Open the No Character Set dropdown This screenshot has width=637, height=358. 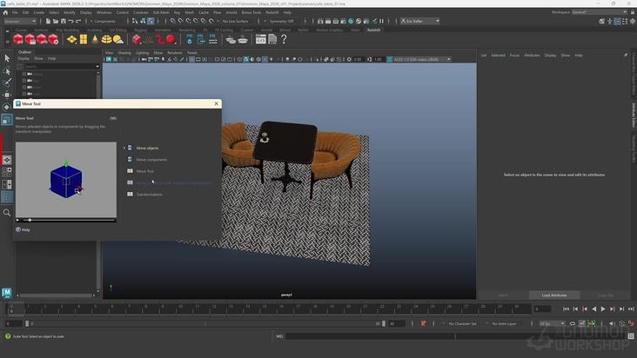tap(462, 323)
